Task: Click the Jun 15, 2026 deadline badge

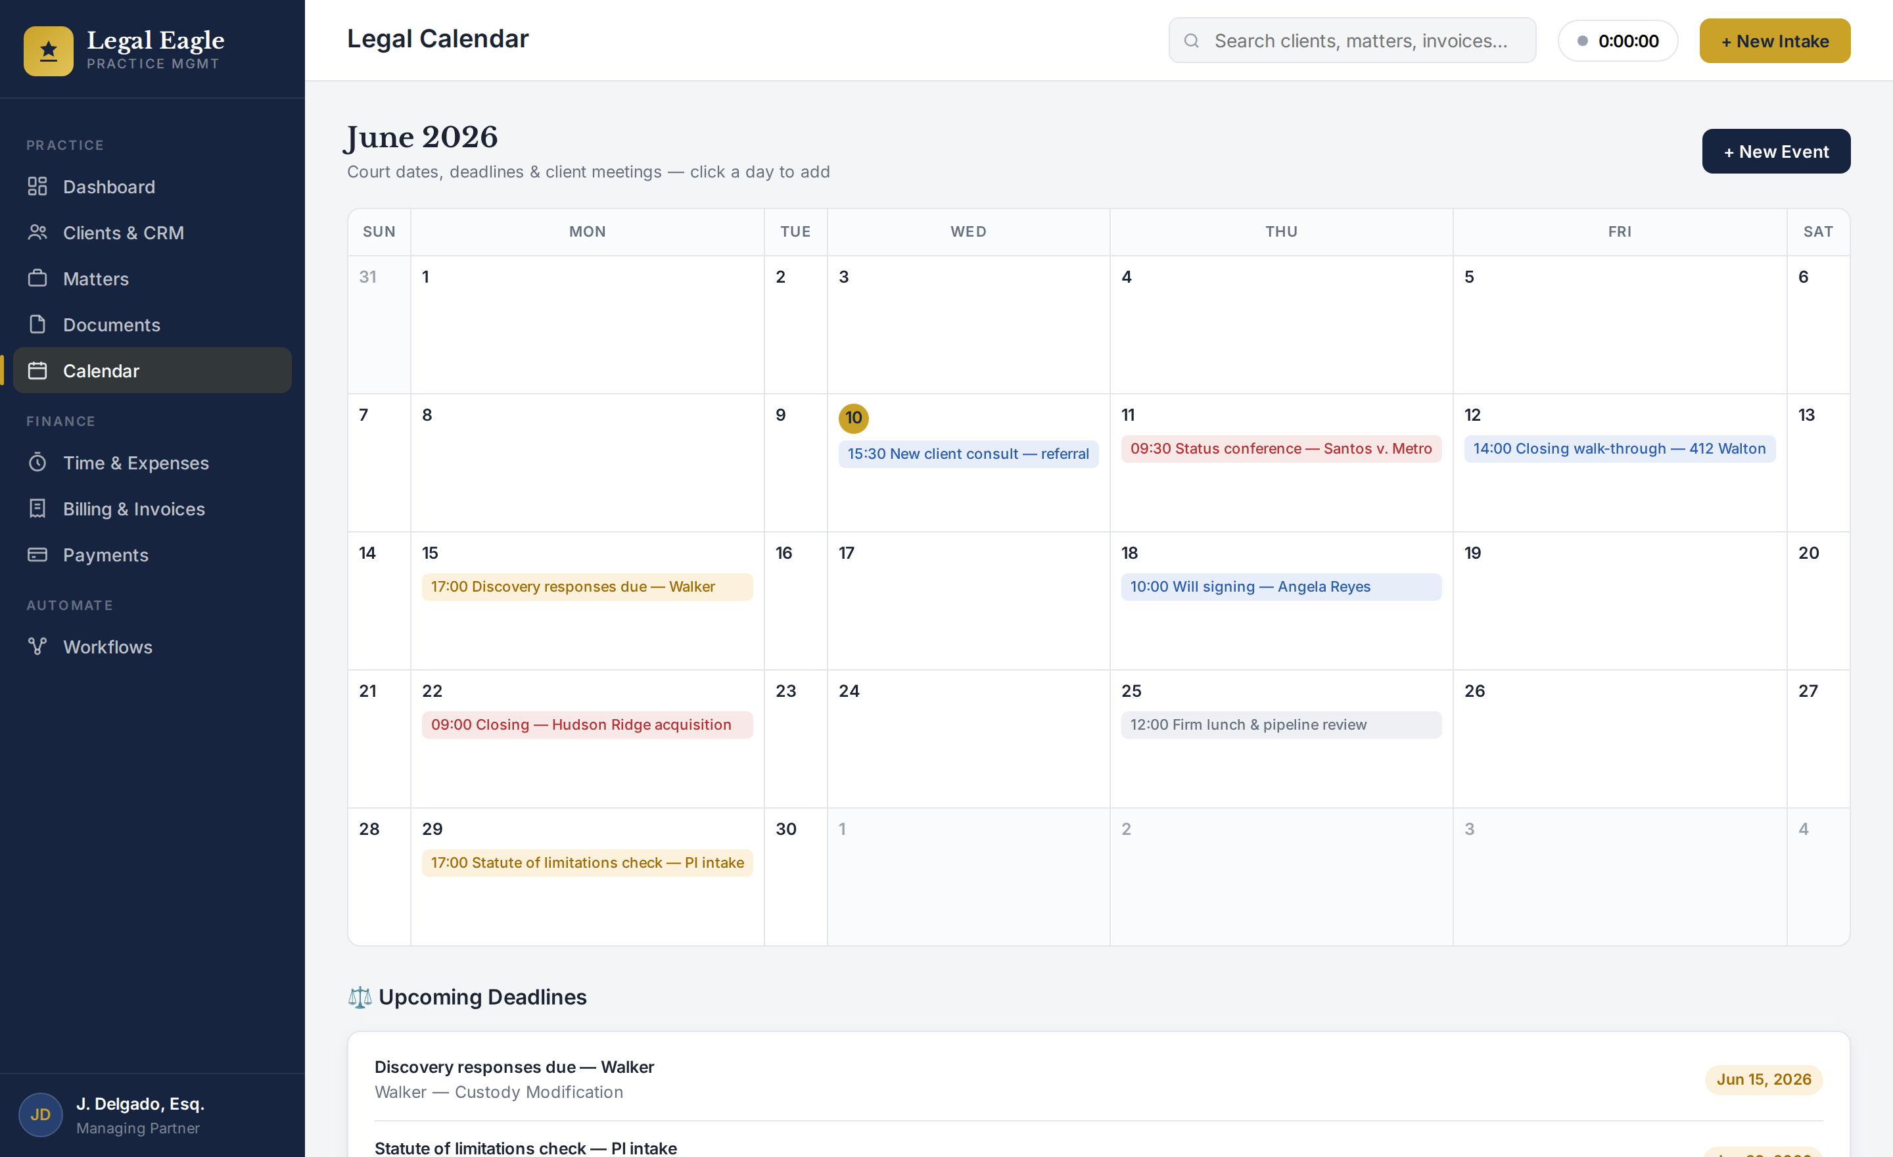Action: coord(1763,1079)
